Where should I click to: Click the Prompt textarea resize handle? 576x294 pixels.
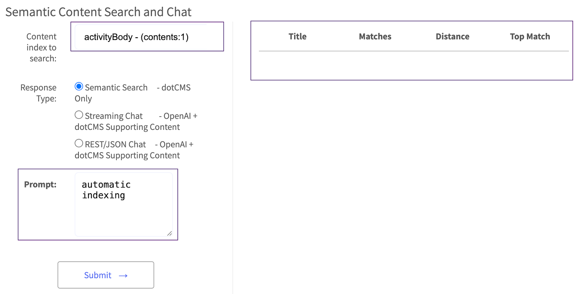[170, 234]
